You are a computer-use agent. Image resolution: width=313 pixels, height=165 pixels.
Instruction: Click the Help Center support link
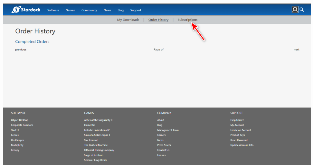tap(237, 120)
